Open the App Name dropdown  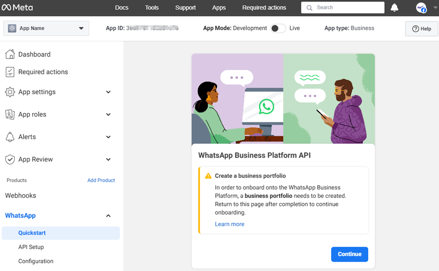[x=46, y=28]
